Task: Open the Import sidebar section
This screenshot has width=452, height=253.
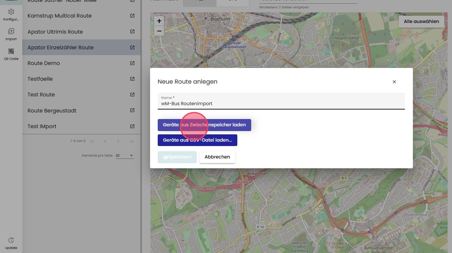Action: point(11,34)
